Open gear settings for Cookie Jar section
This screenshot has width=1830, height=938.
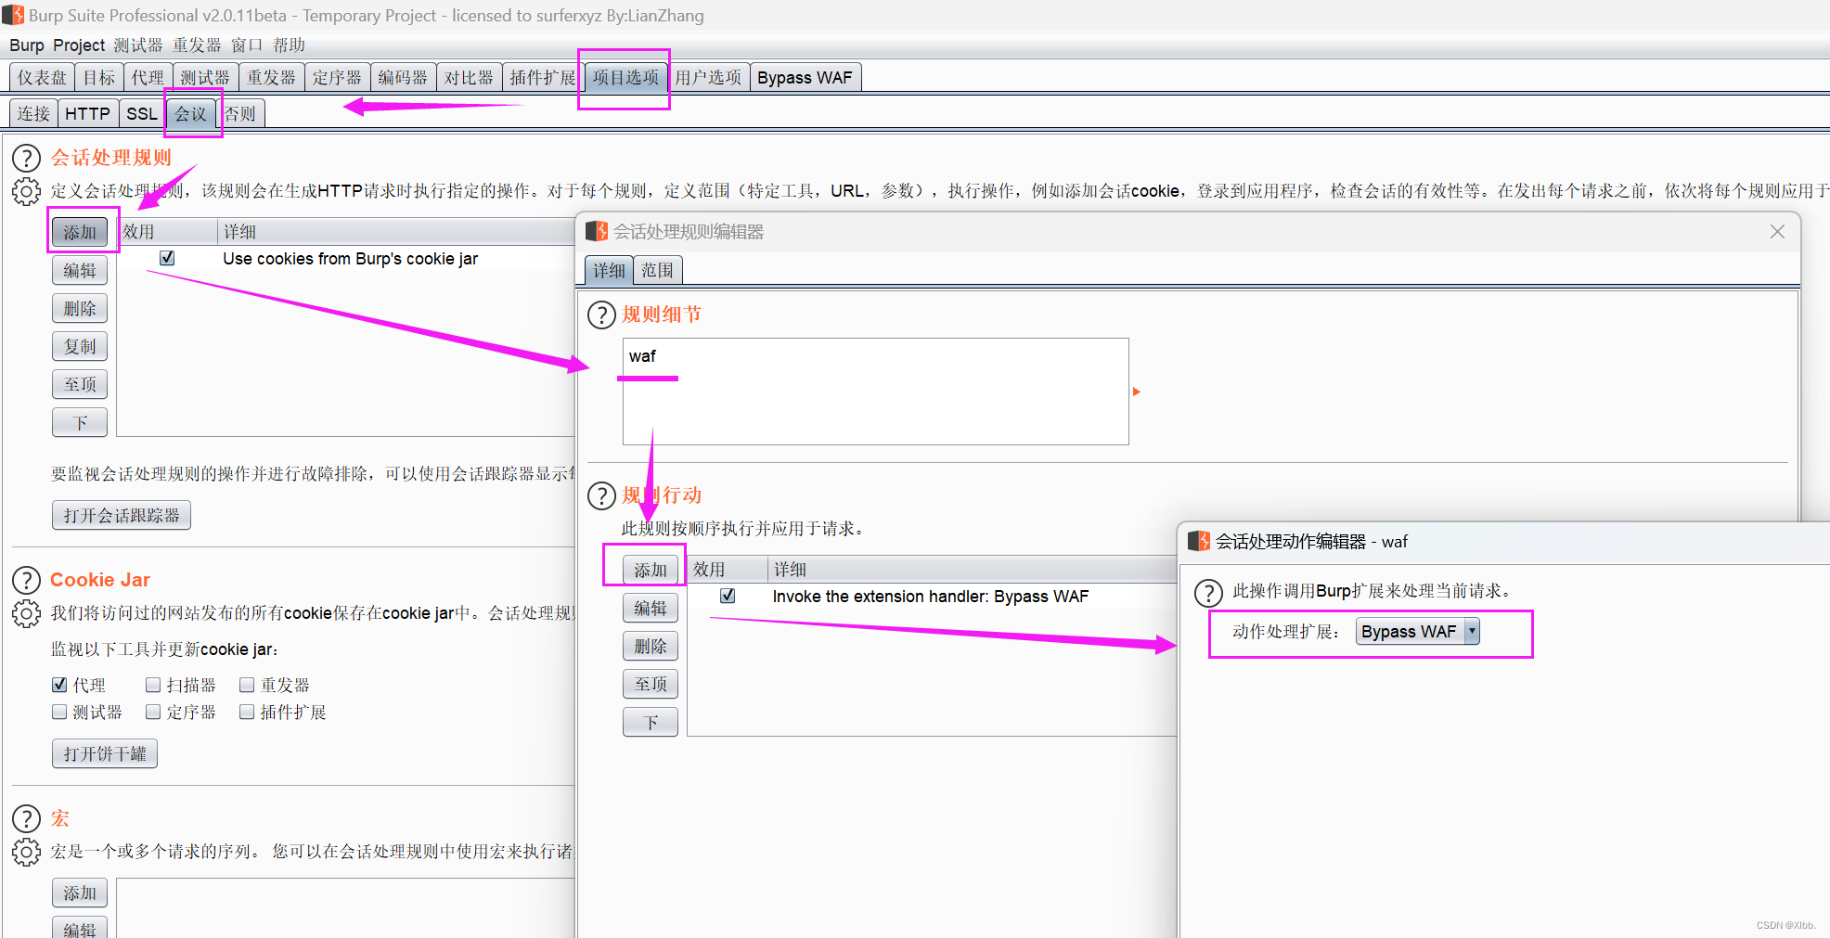26,613
